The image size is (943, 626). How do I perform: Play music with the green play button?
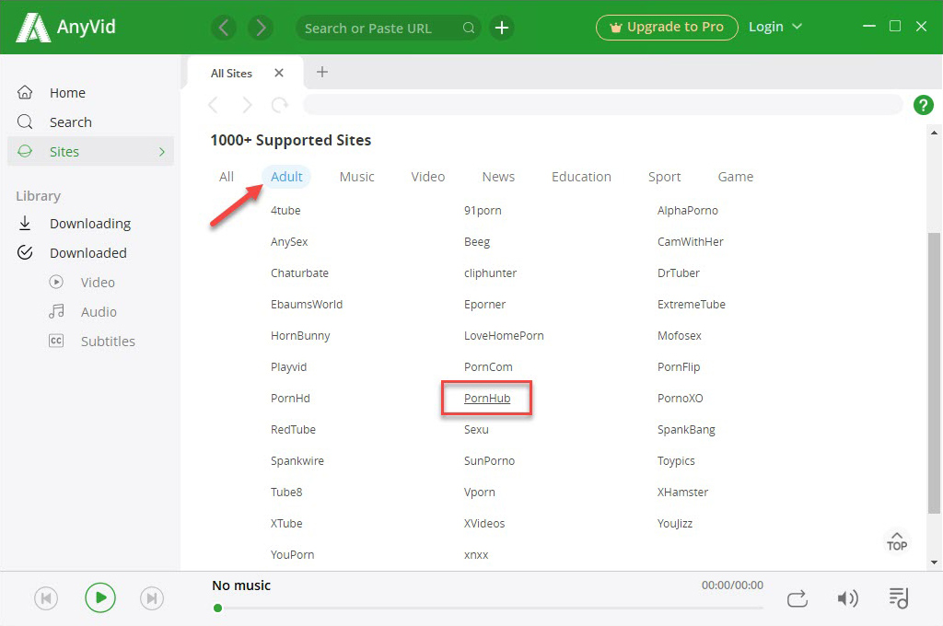(x=99, y=597)
